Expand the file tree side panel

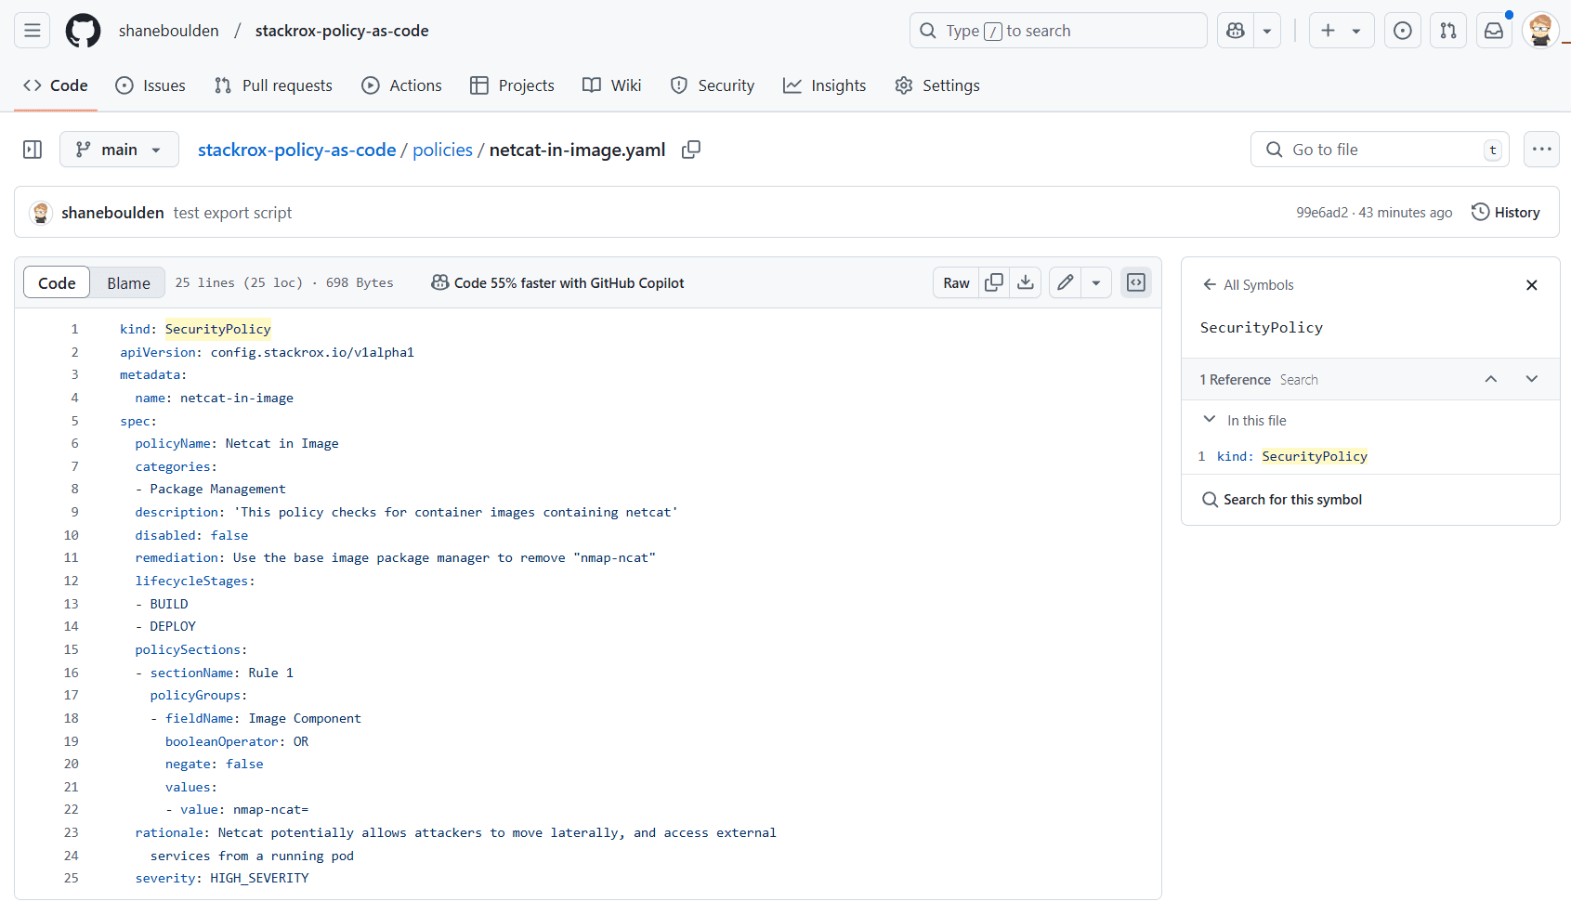click(33, 150)
